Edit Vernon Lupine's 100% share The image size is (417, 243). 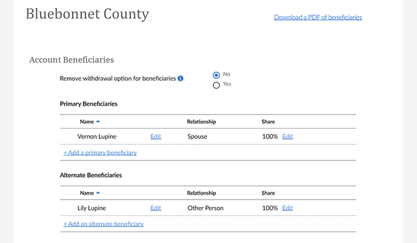point(288,136)
